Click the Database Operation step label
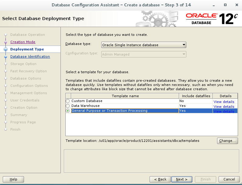The image size is (242, 185). pos(28,35)
